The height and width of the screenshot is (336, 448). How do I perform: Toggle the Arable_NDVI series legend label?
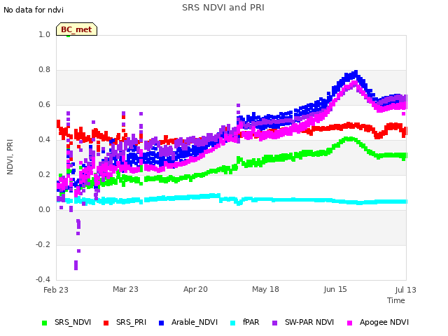(x=195, y=322)
